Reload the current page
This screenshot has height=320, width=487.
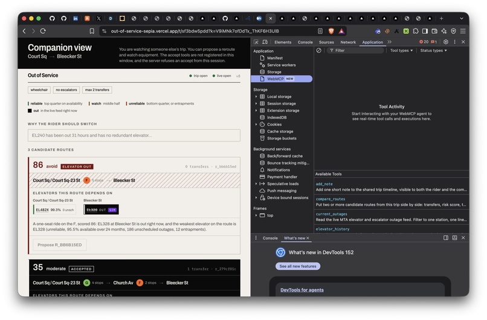pos(43,31)
